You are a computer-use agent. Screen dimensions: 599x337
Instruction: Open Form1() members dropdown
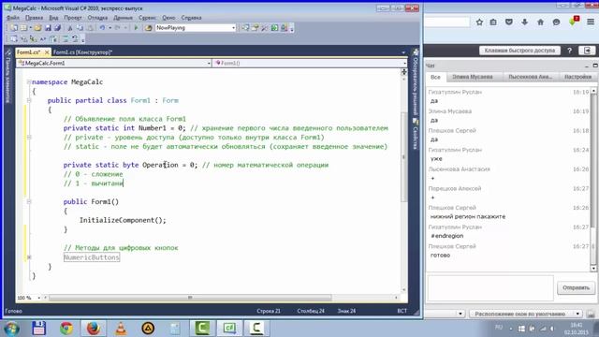click(x=404, y=63)
